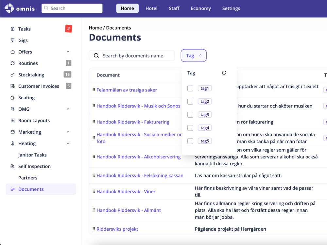Grab drag handle of Fakturering row
This screenshot has height=245, width=327.
94,122
